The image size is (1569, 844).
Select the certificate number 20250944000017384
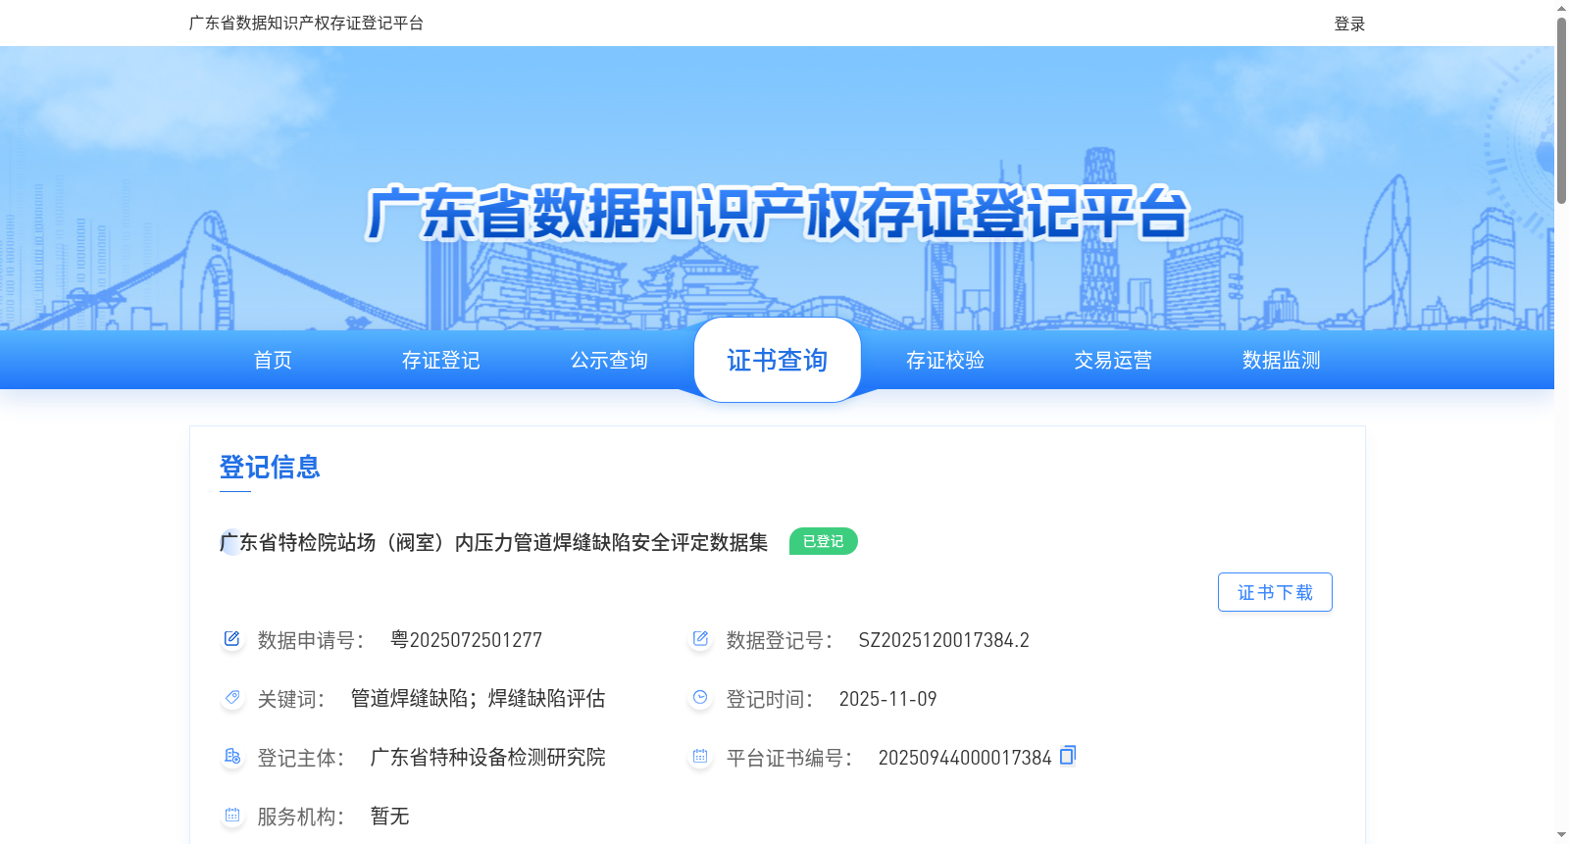click(965, 758)
